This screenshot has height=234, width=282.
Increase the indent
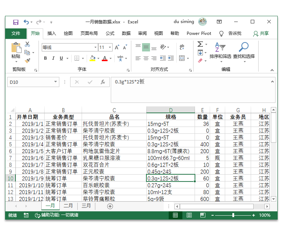171,58
